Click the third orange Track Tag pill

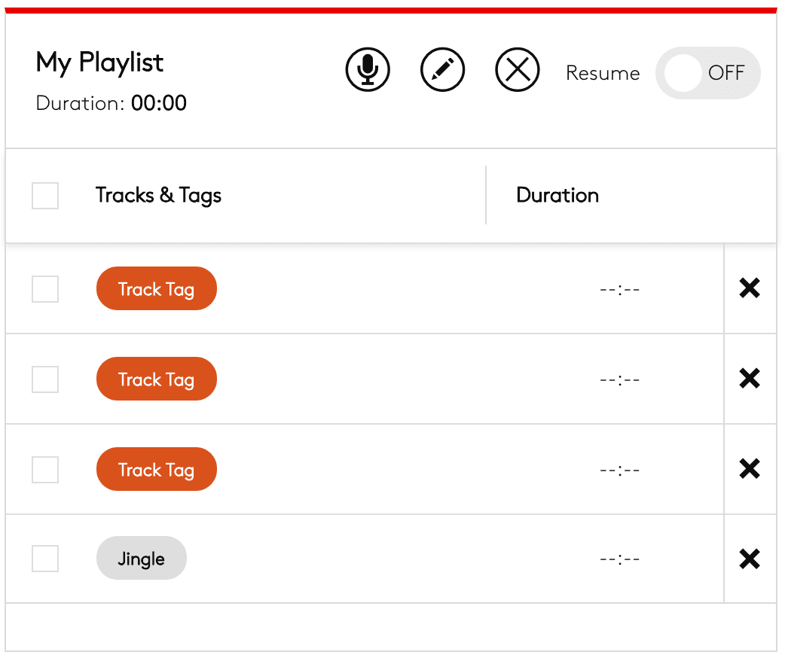point(156,470)
